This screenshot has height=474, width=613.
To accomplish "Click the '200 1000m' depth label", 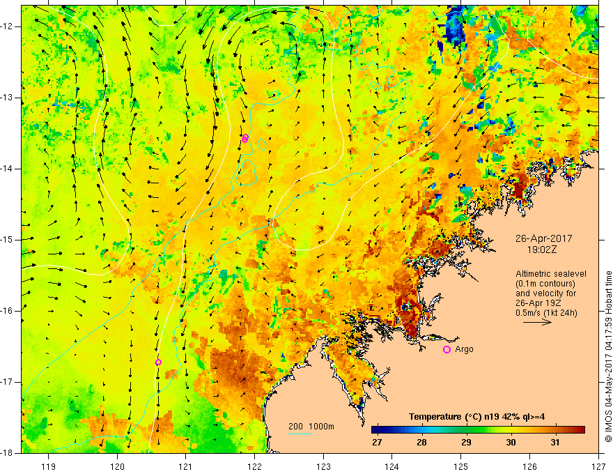I will click(311, 427).
